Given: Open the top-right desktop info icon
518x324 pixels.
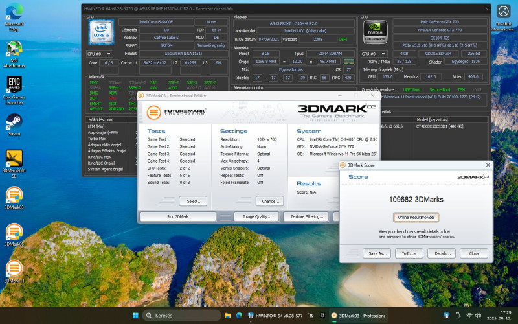Looking at the screenshot, I should [504, 17].
